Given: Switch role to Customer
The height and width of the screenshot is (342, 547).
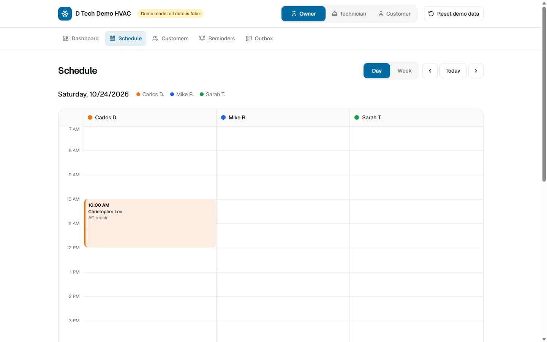Looking at the screenshot, I should pos(394,14).
